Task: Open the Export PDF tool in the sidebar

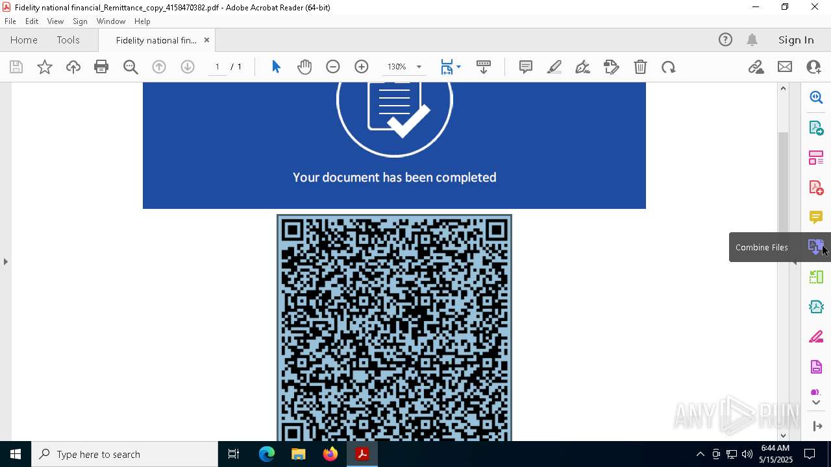Action: [816, 128]
